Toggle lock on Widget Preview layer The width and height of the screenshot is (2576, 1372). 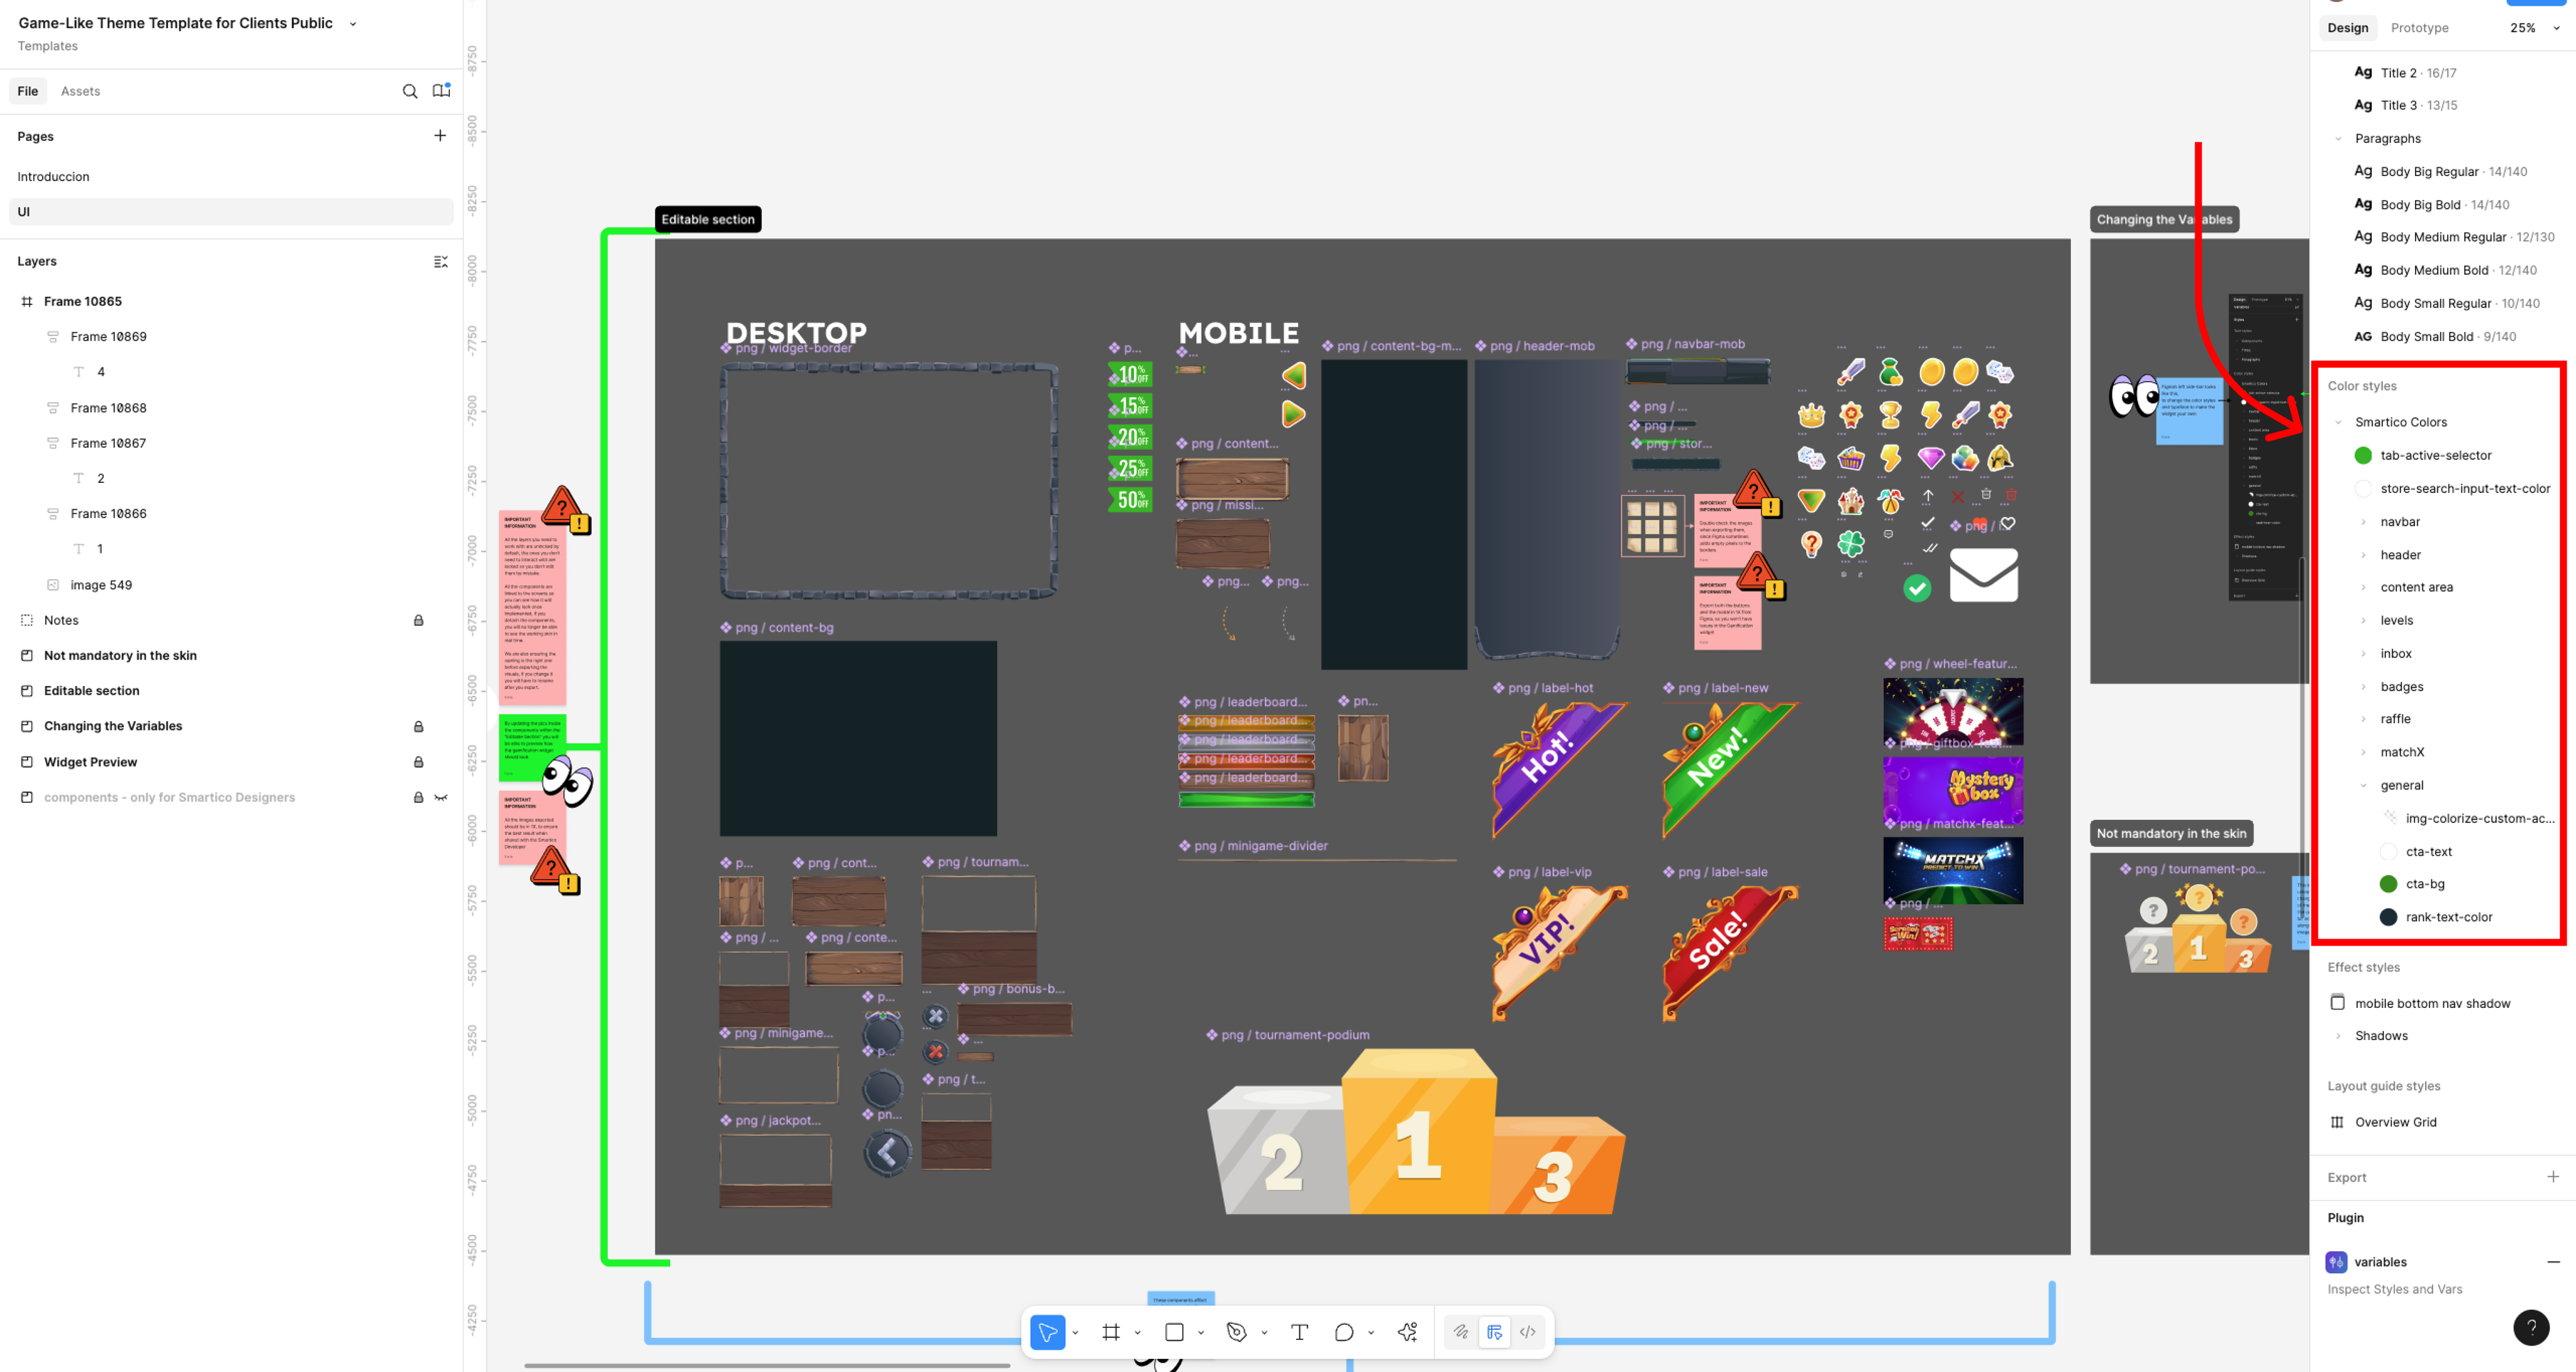419,762
